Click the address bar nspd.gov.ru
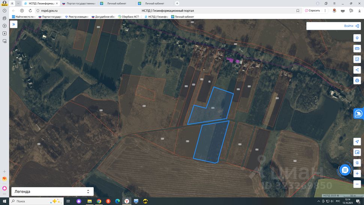The image size is (364, 205). (x=49, y=11)
